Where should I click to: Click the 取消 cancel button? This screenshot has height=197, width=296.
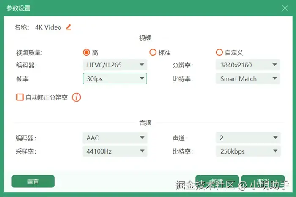[x=263, y=181]
